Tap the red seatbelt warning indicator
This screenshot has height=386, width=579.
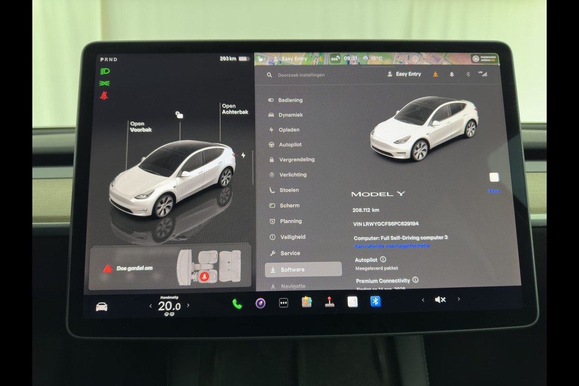tap(104, 95)
